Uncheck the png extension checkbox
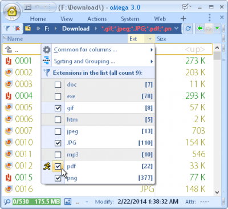Image resolution: width=228 pixels, height=209 pixels. 58,178
